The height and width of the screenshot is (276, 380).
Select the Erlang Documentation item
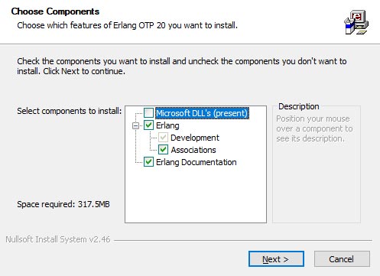pyautogui.click(x=196, y=162)
